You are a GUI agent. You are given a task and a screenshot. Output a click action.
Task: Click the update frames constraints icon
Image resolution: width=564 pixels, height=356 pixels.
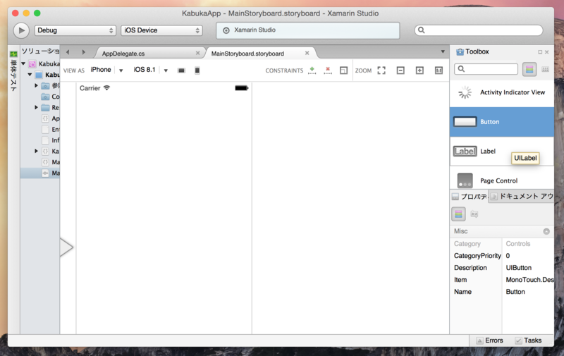pos(343,70)
